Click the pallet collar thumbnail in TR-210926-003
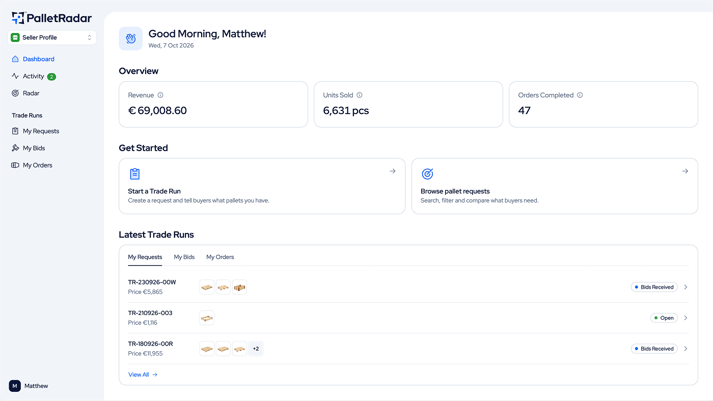Screen dimensions: 713x401 207,318
